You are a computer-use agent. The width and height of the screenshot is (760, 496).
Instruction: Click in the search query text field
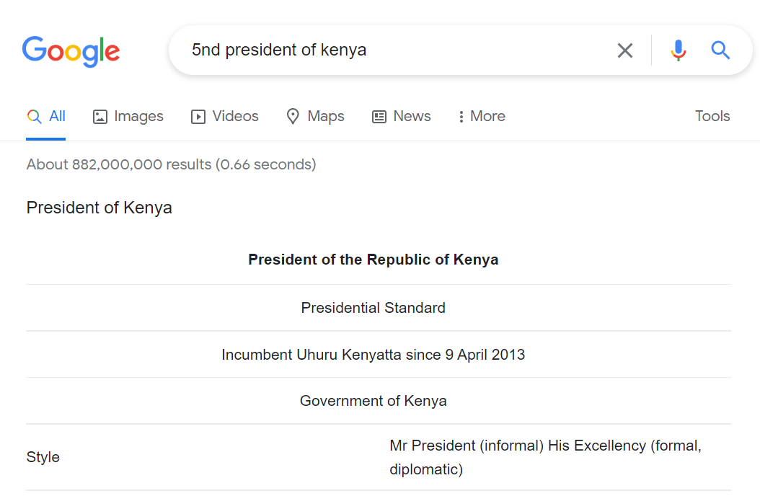[389, 50]
